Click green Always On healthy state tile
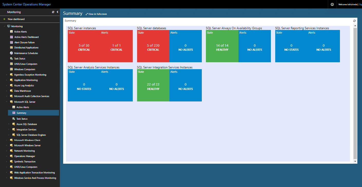 pos(222,46)
